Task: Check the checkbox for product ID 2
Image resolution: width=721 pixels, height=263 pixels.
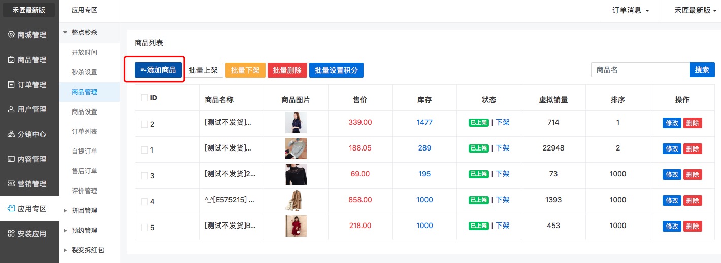Action: point(144,124)
